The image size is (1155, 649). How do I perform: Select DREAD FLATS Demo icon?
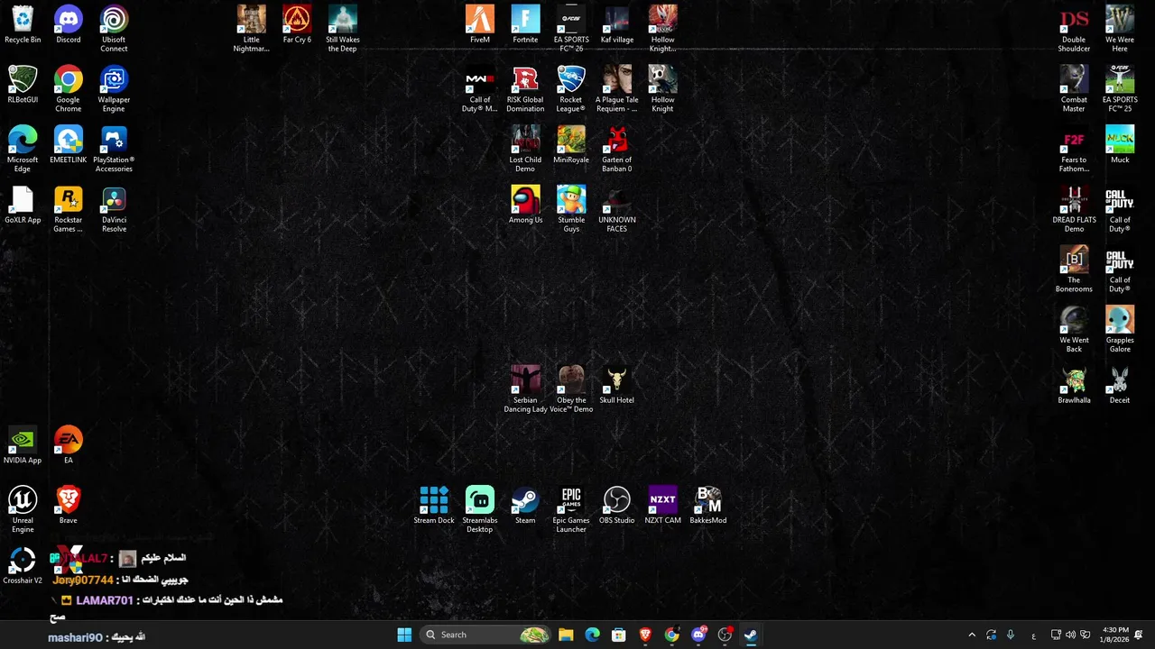tap(1074, 209)
